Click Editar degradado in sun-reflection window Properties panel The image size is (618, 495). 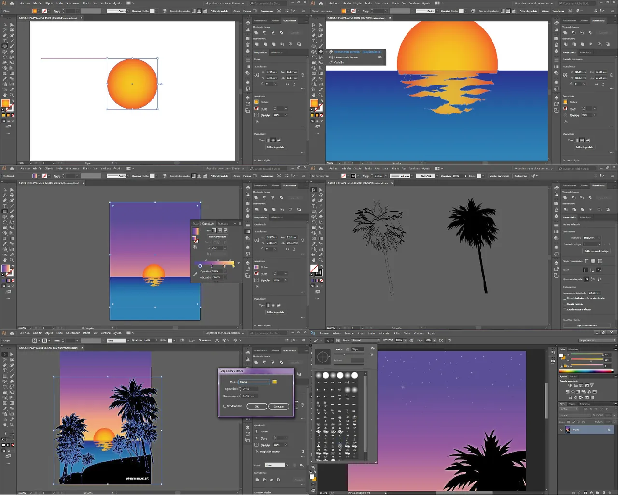[x=585, y=147]
